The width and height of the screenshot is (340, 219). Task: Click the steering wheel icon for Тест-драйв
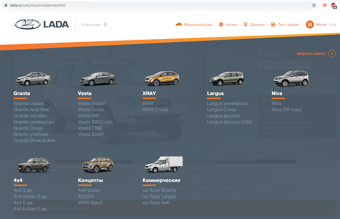[x=273, y=24]
